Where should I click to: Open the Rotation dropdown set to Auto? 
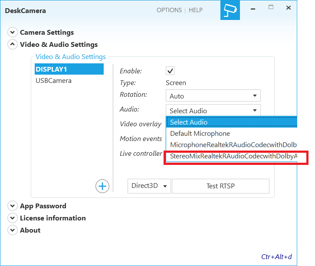213,96
